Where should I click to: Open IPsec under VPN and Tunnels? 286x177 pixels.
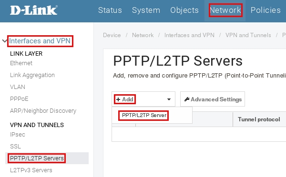[x=18, y=135]
